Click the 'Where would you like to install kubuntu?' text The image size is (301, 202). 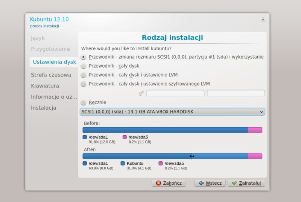pos(126,48)
